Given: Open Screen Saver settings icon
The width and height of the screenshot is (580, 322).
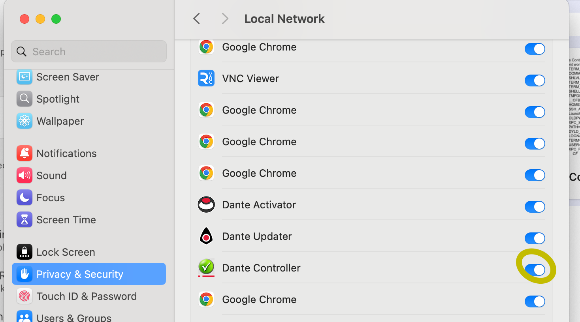Looking at the screenshot, I should (24, 77).
